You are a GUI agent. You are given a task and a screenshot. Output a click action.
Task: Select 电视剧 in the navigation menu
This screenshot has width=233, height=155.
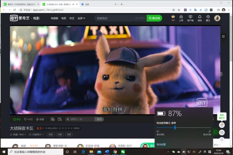tap(54, 18)
